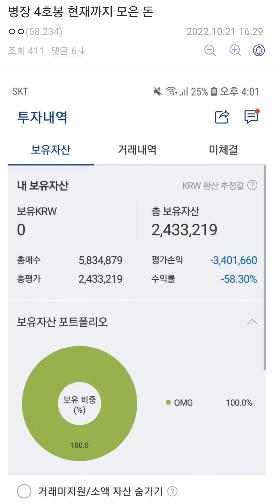
Task: Tap help icon beside 자산 숨기기
Action: pos(172,491)
